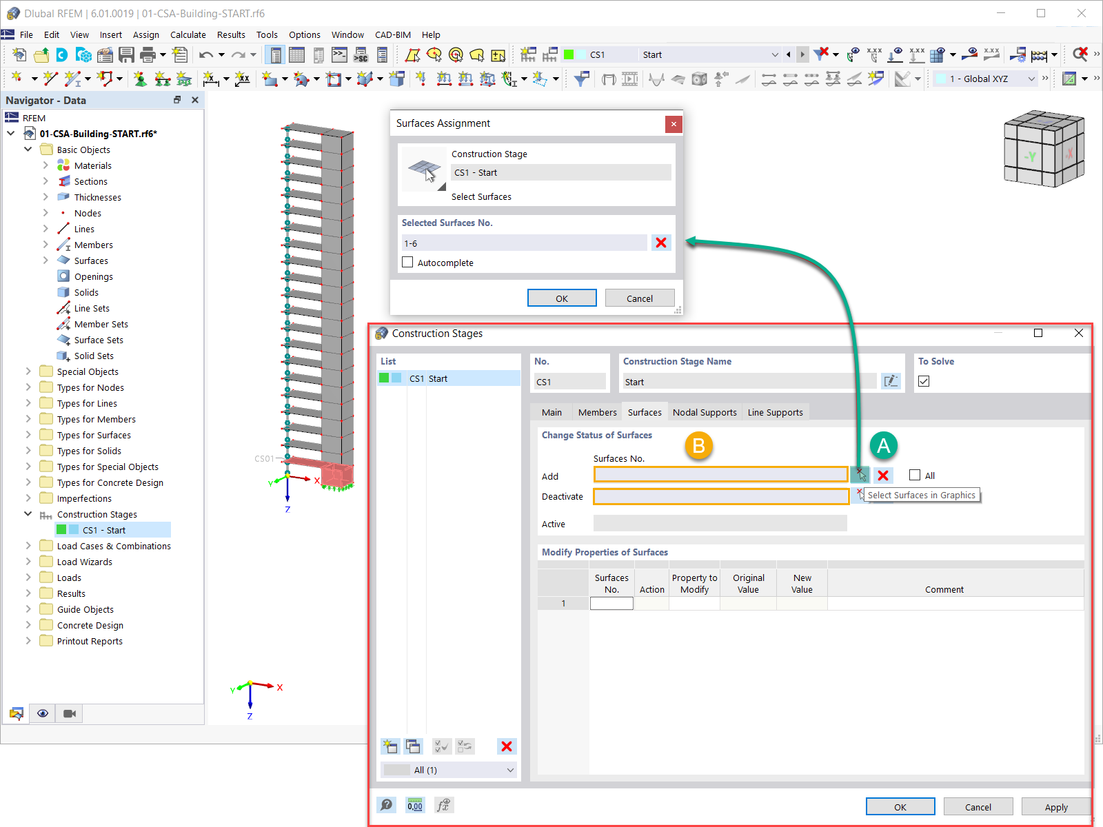
Task: Open the CAD-BIM menu
Action: [x=393, y=34]
